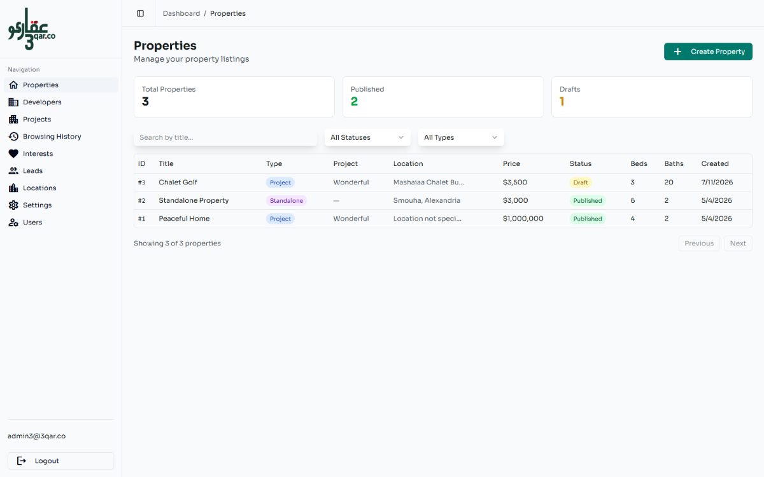764x477 pixels.
Task: Click the Beds column header
Action: tap(639, 163)
